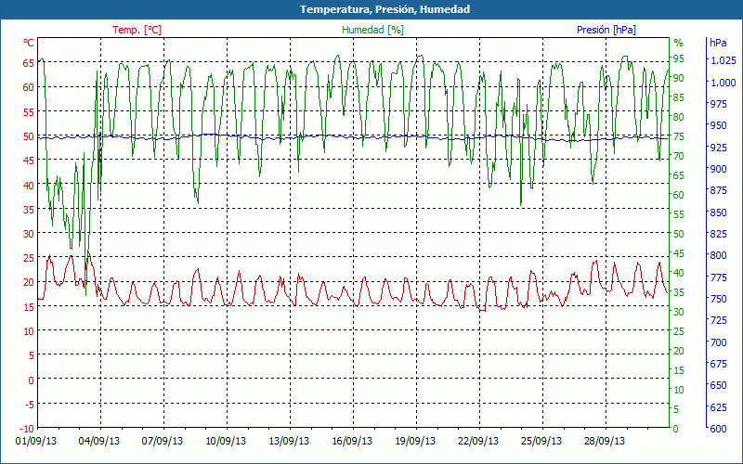Click the "50" humidity axis value
The height and width of the screenshot is (464, 743).
[x=679, y=234]
